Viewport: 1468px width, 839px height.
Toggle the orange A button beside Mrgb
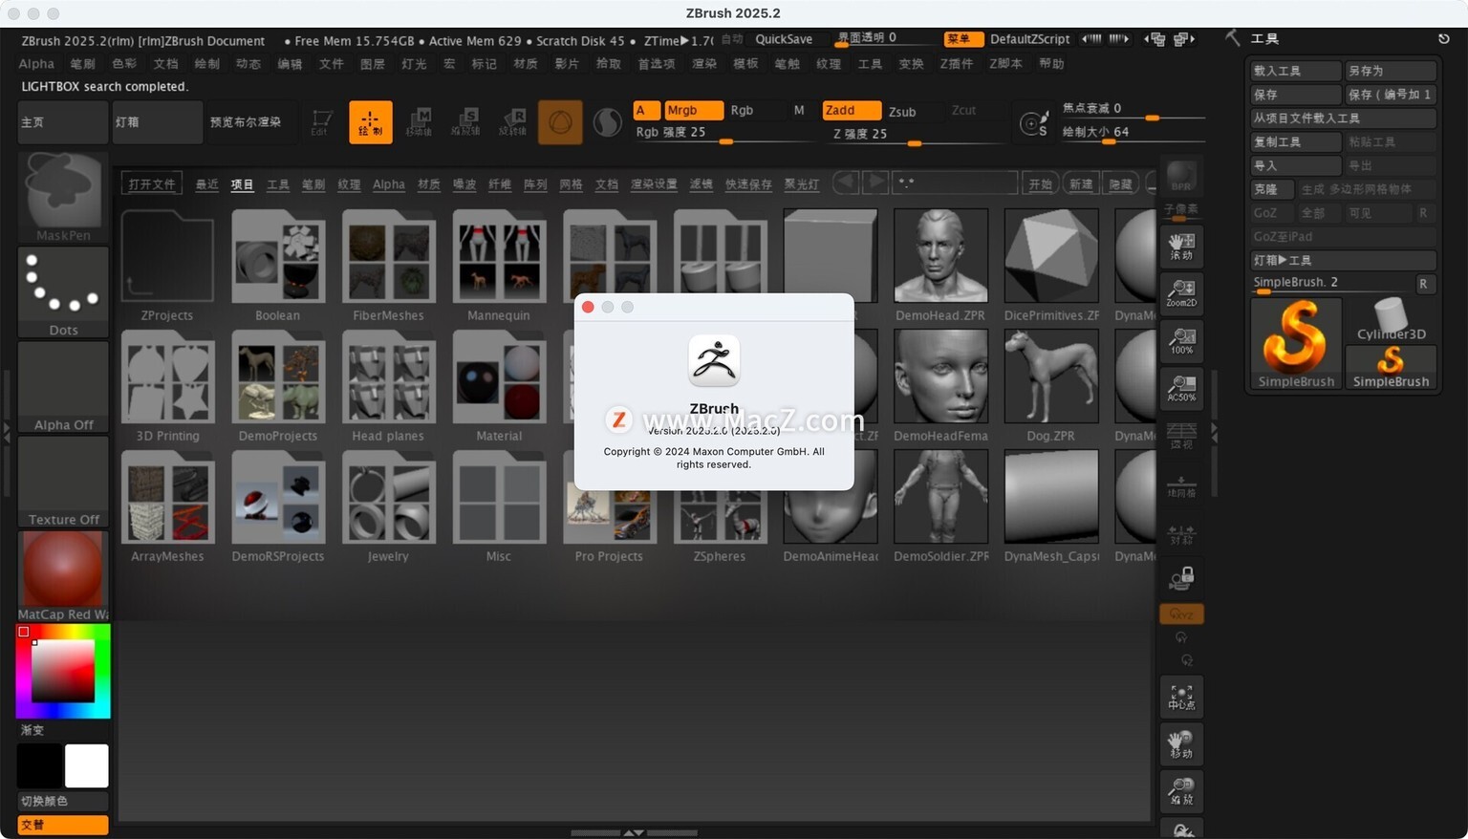[x=647, y=110]
